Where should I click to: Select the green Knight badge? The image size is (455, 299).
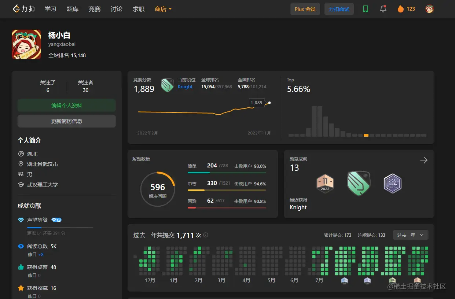click(359, 183)
